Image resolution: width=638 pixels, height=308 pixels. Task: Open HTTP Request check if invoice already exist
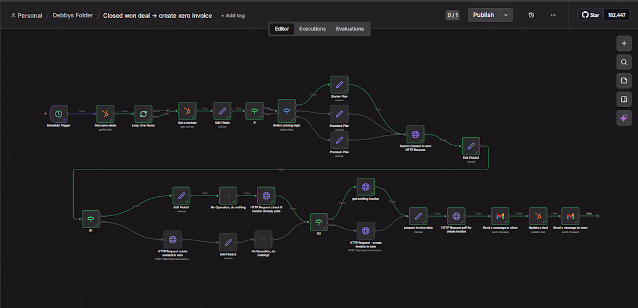266,196
